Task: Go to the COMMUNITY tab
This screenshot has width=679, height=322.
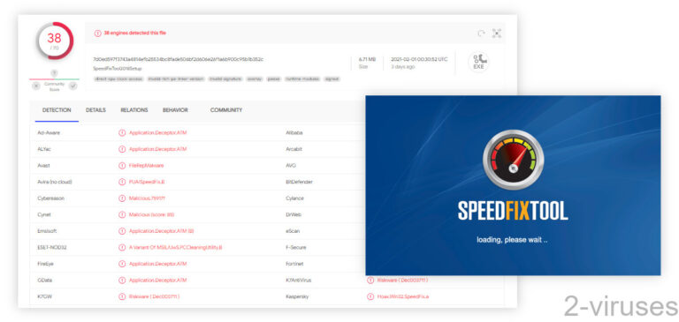Action: 226,110
